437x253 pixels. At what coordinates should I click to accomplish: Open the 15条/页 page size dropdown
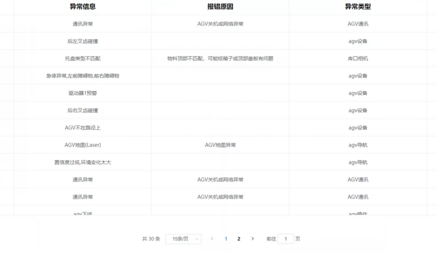[x=183, y=239]
